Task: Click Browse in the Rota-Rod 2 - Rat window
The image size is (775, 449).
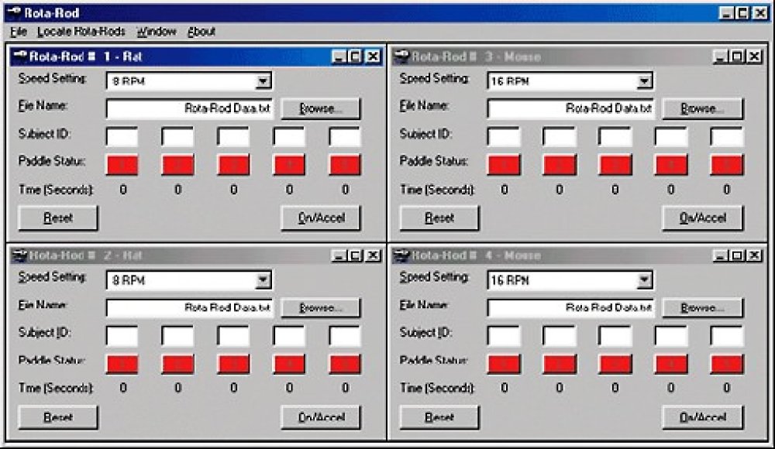Action: pyautogui.click(x=320, y=307)
